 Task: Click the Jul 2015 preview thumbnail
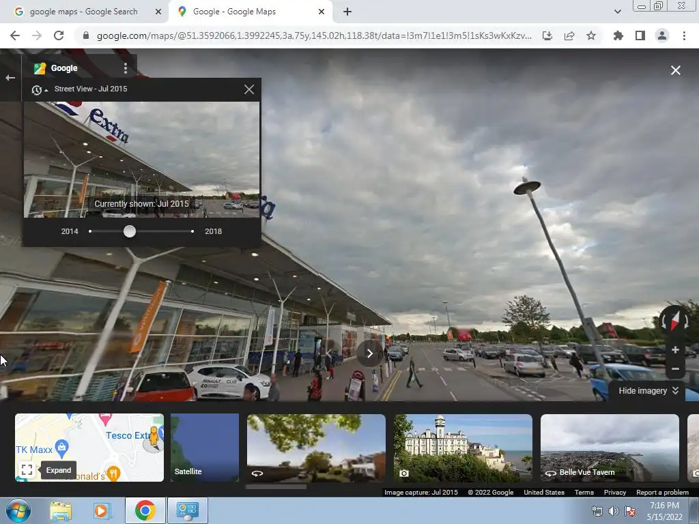(x=141, y=160)
